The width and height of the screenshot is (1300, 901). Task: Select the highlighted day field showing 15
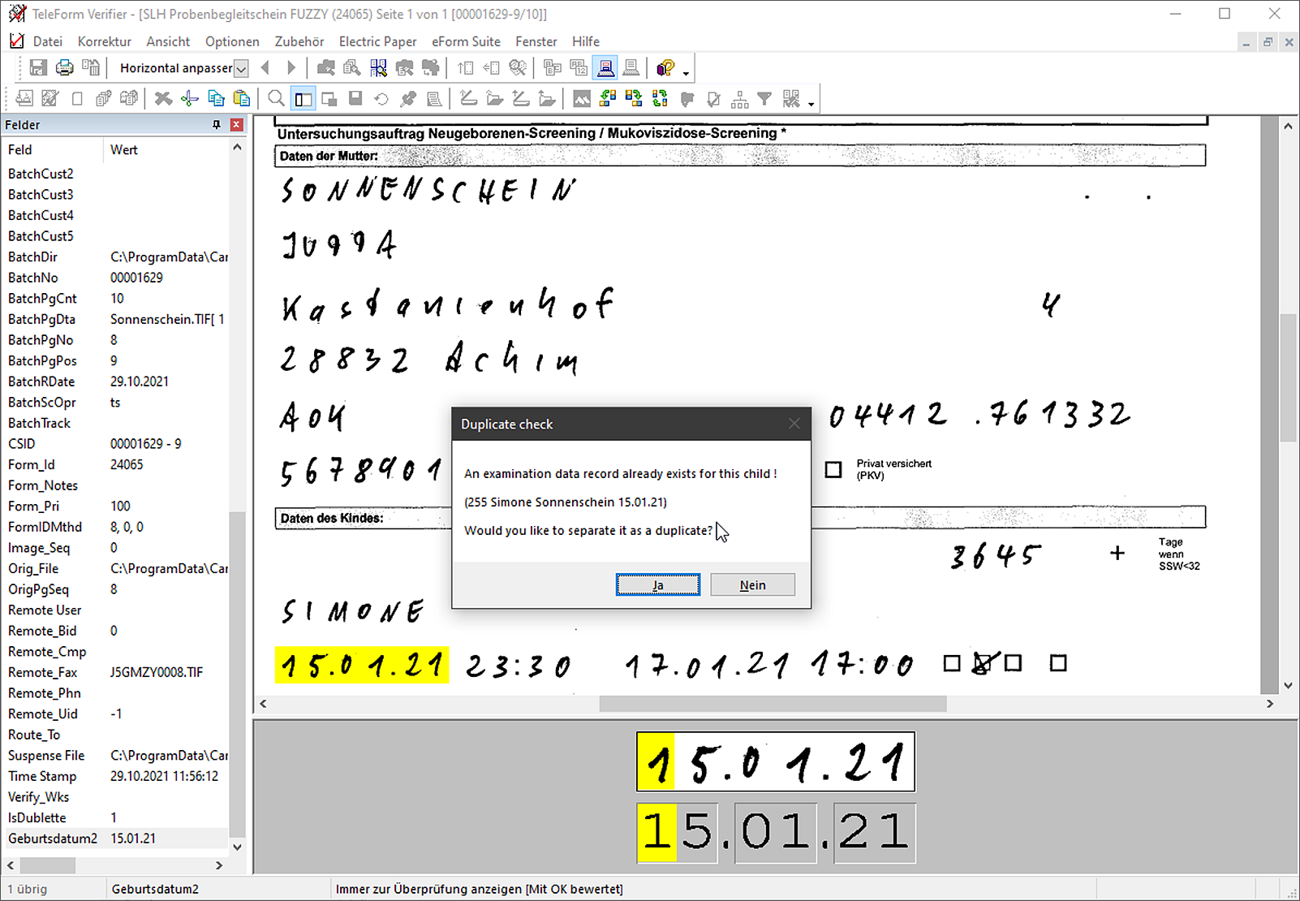[x=656, y=833]
